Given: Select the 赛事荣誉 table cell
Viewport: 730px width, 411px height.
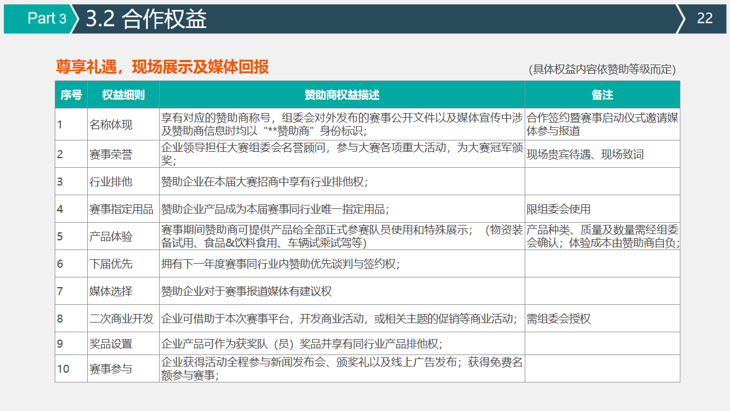Looking at the screenshot, I should pos(111,154).
